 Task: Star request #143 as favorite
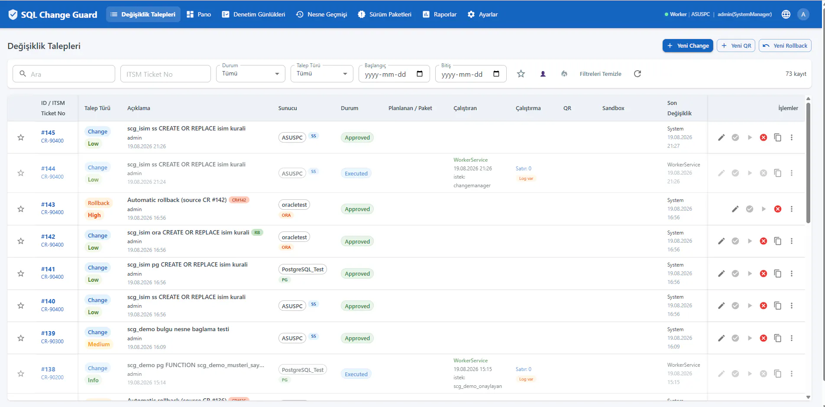point(21,209)
